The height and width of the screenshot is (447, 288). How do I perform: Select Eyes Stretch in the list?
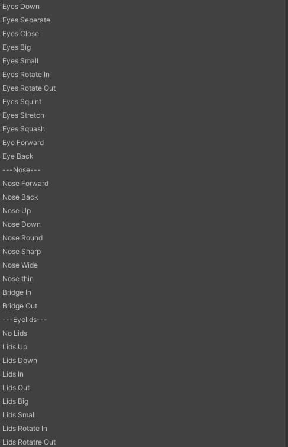pos(23,115)
